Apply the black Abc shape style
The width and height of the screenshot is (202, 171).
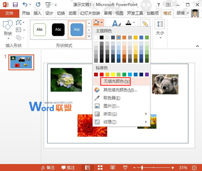pos(58,30)
